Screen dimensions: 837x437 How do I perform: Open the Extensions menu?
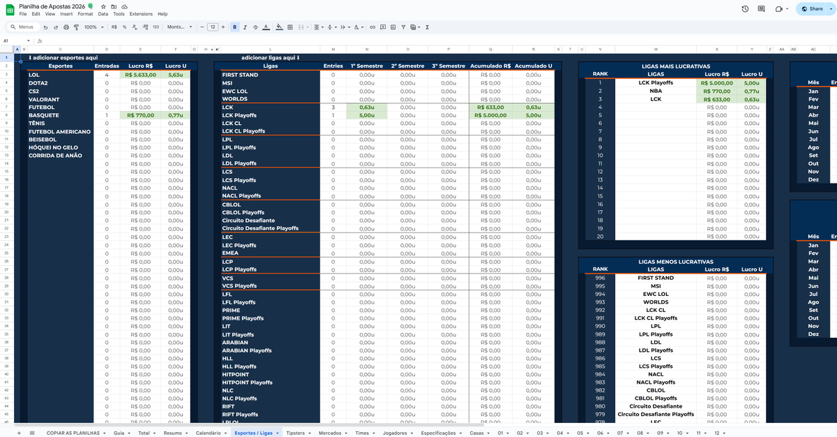pos(141,14)
